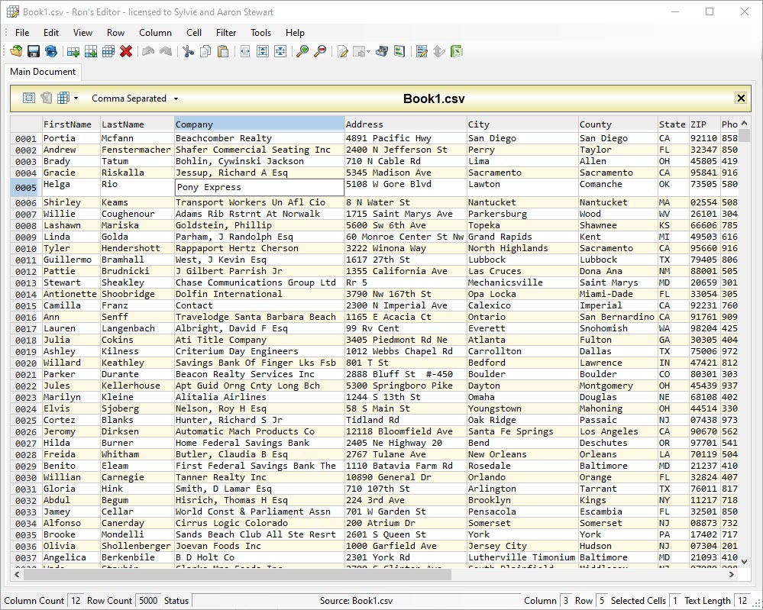Open the Help menu

pyautogui.click(x=295, y=33)
